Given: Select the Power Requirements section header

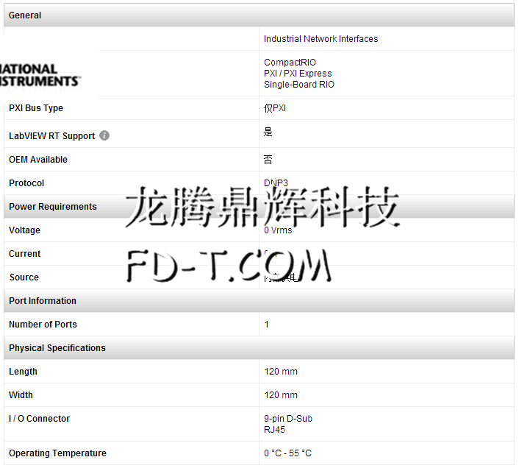Looking at the screenshot, I should pos(259,207).
